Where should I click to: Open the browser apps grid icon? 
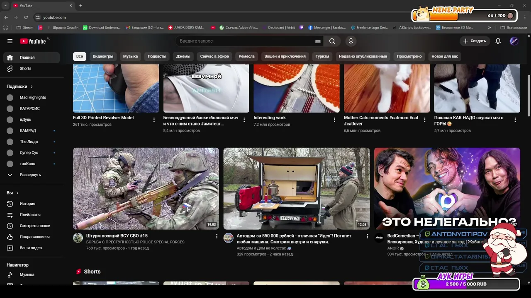coord(5,28)
